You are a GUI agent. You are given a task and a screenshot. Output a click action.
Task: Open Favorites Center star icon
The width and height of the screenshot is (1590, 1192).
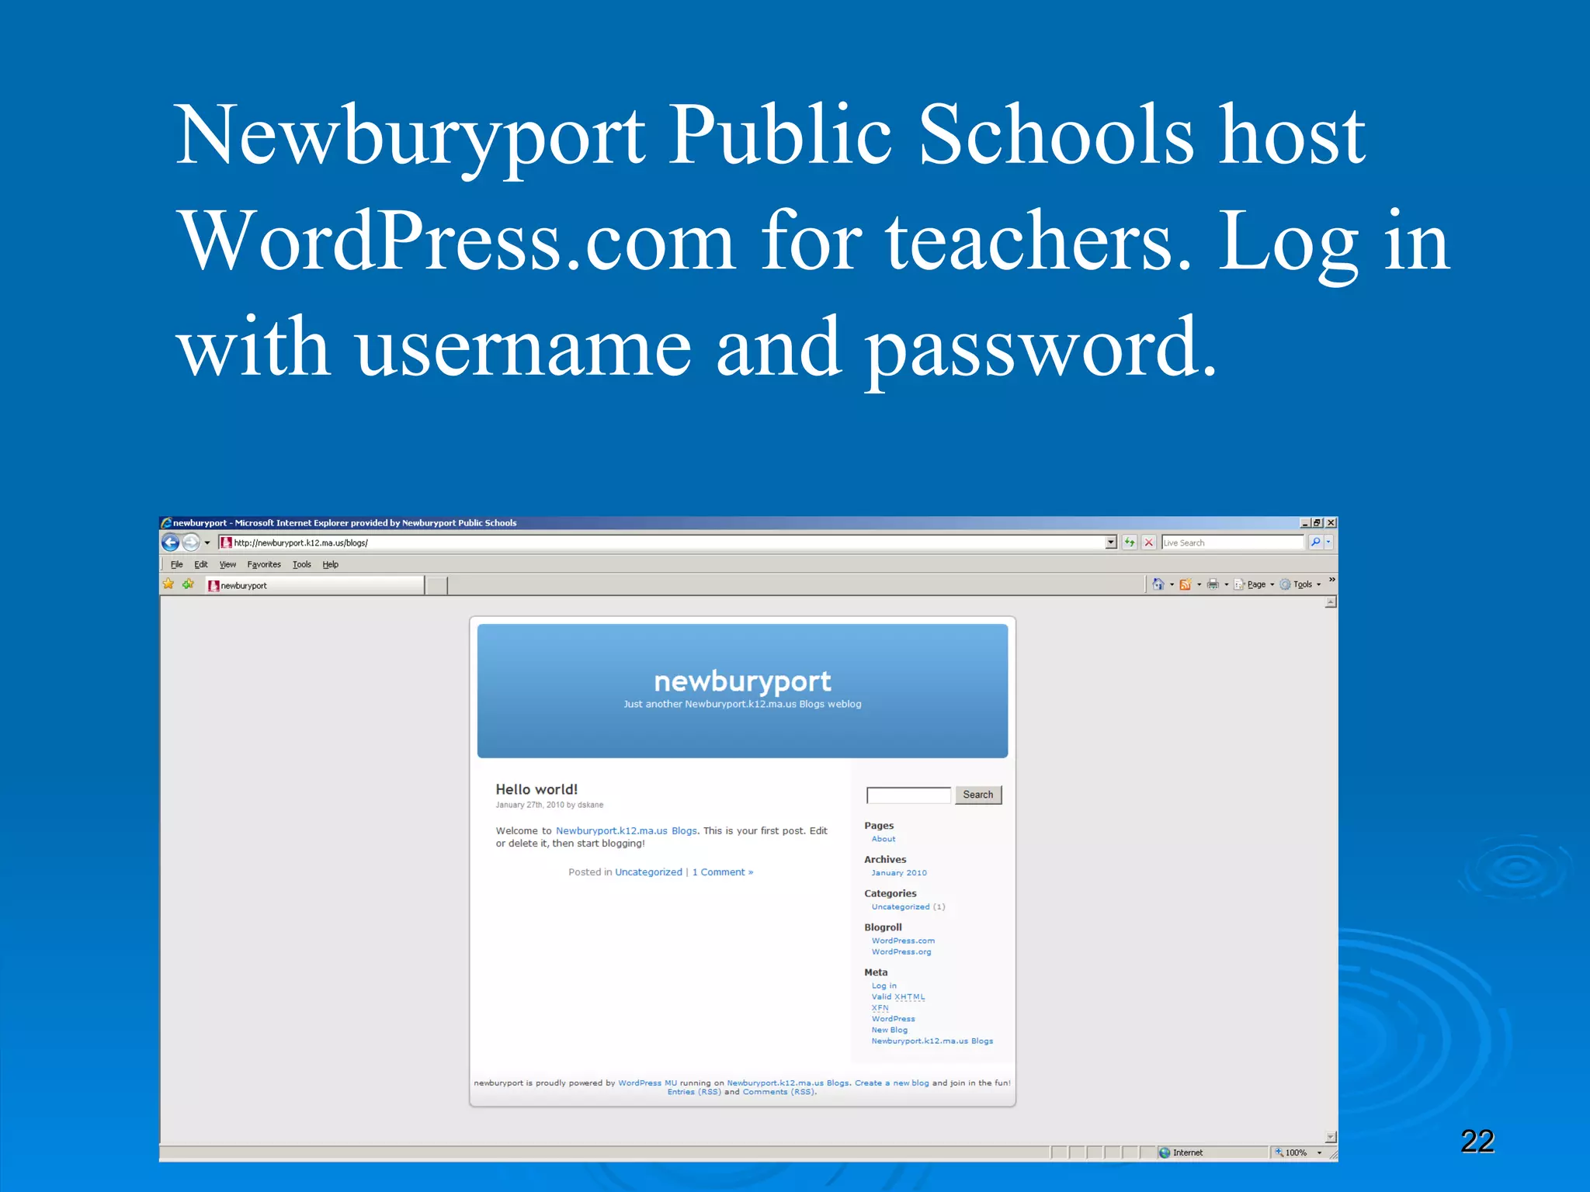[168, 584]
